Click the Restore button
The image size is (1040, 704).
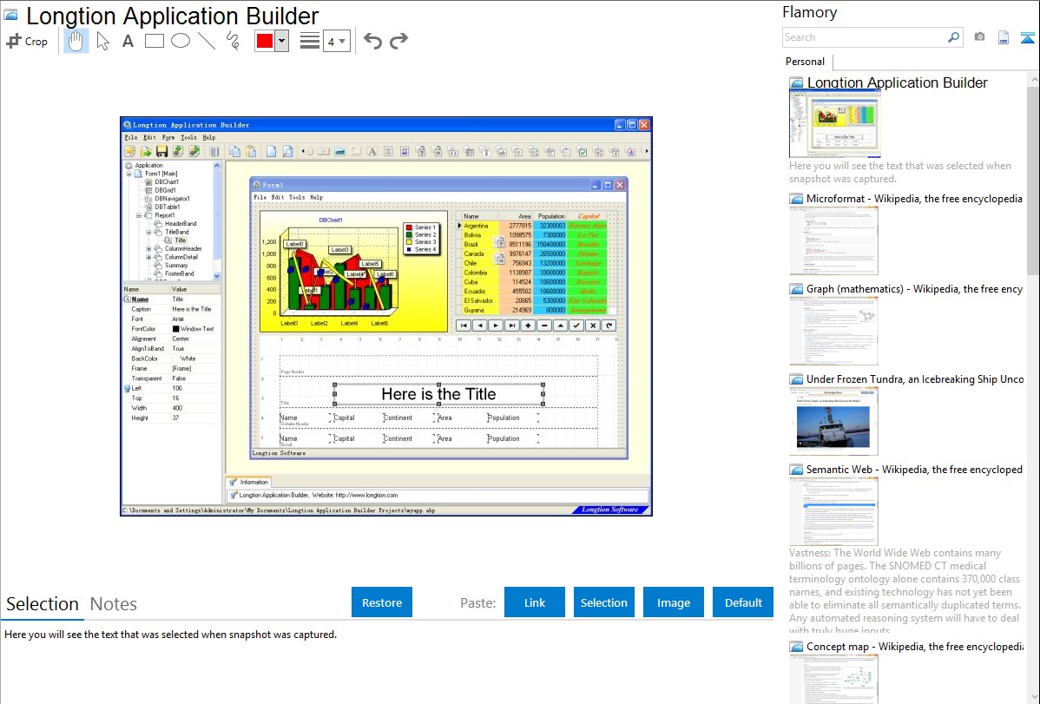tap(382, 602)
